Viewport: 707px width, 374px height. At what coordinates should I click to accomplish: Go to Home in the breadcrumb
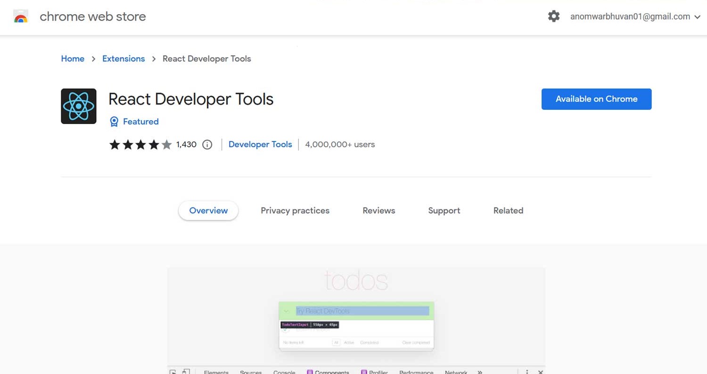[73, 59]
